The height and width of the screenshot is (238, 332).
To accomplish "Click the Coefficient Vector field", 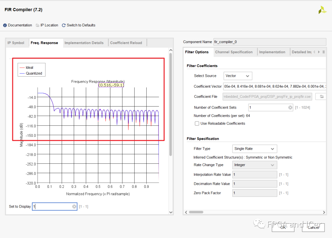I will click(x=275, y=86).
